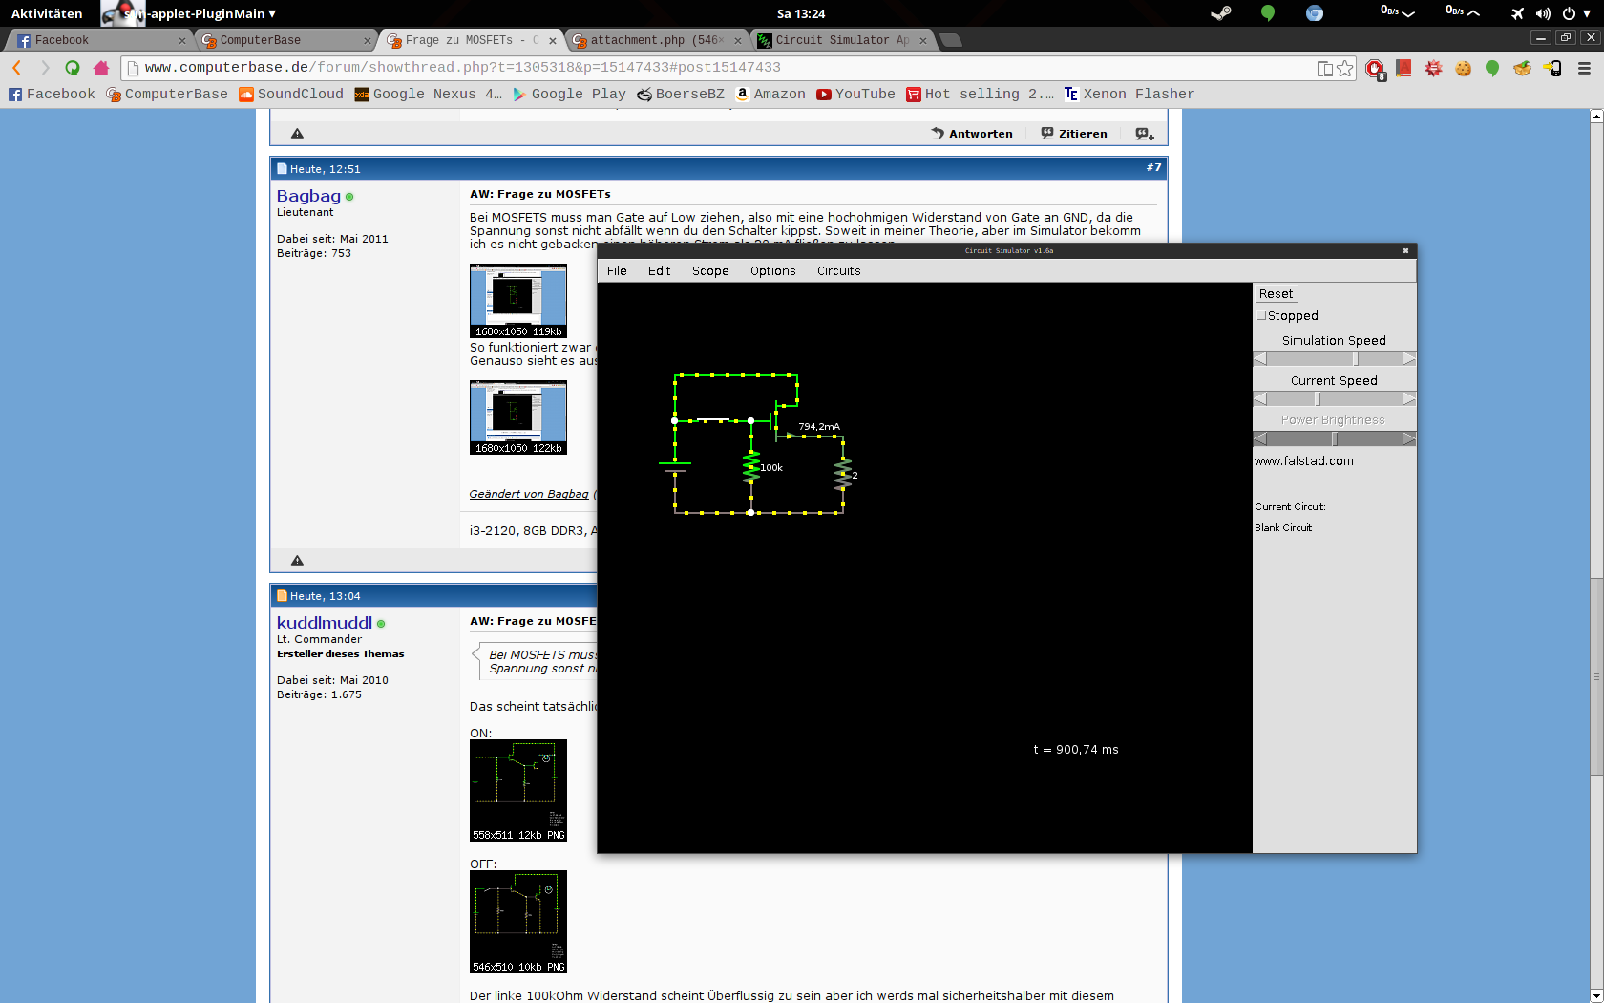Click the Steam tray icon
The width and height of the screenshot is (1604, 1003).
coord(1221,13)
